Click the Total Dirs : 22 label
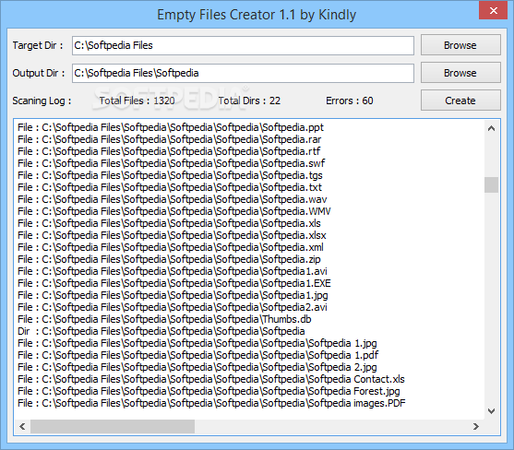 pyautogui.click(x=249, y=101)
